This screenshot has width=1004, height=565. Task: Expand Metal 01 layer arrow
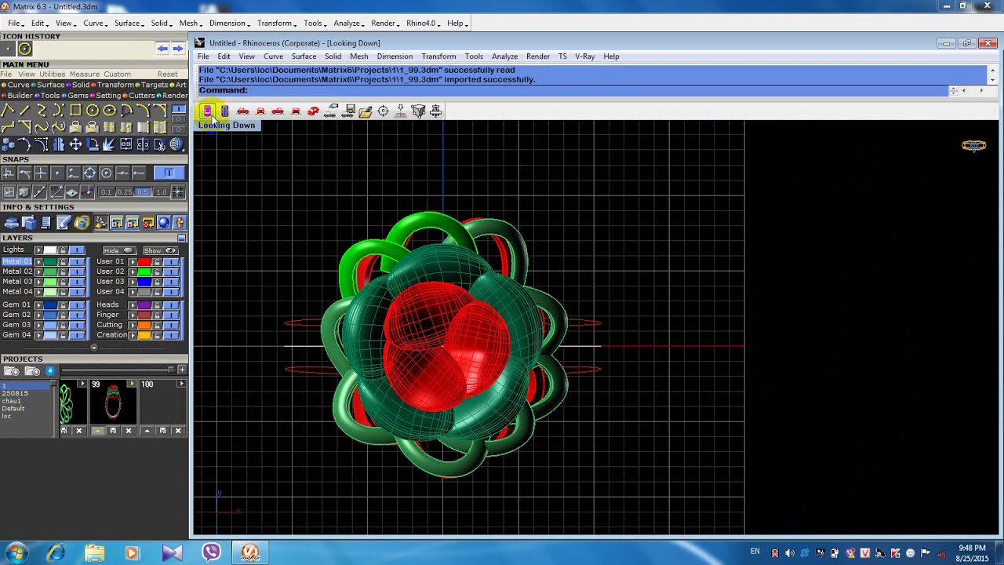pos(38,262)
